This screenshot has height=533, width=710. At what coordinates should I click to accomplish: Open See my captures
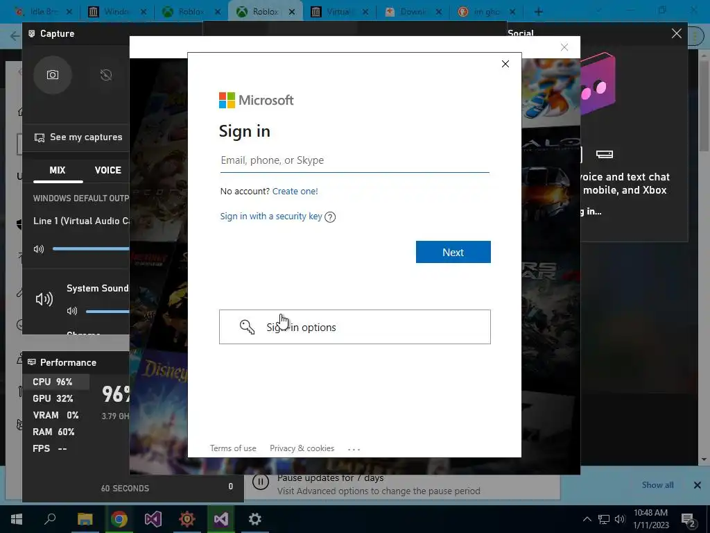pos(78,137)
